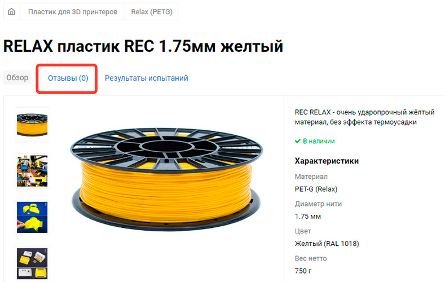Click the В наличии availability text

pos(319,141)
